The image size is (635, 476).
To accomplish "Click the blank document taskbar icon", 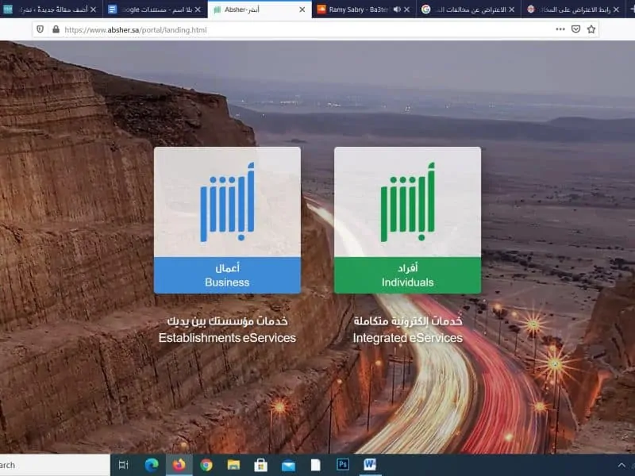I will 315,465.
